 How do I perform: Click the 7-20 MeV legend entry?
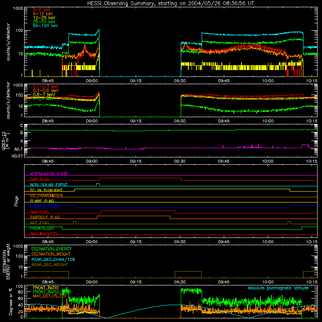(x=43, y=99)
